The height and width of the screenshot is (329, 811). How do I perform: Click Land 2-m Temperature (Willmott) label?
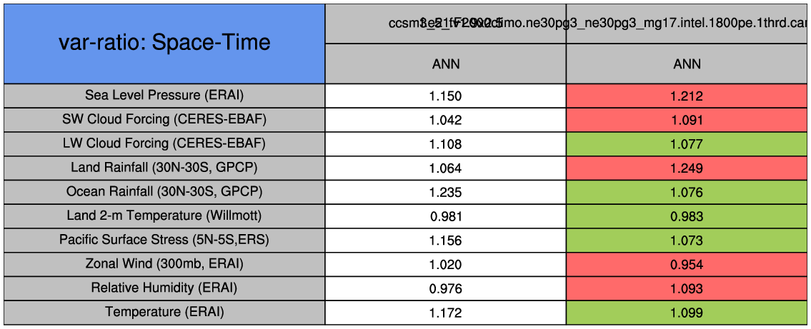coord(164,216)
